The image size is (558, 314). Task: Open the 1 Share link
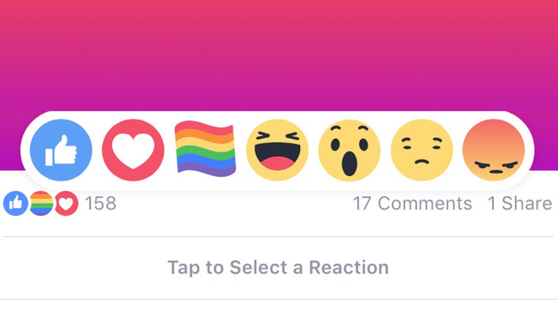point(520,203)
